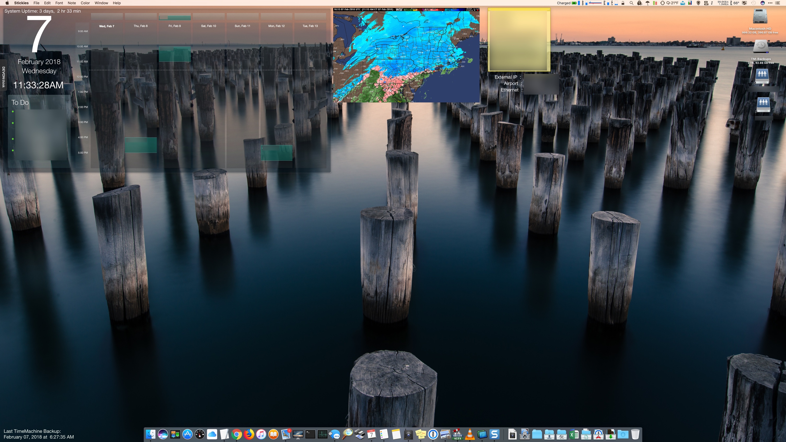
Task: Open Snagit blue S icon
Action: pos(495,434)
